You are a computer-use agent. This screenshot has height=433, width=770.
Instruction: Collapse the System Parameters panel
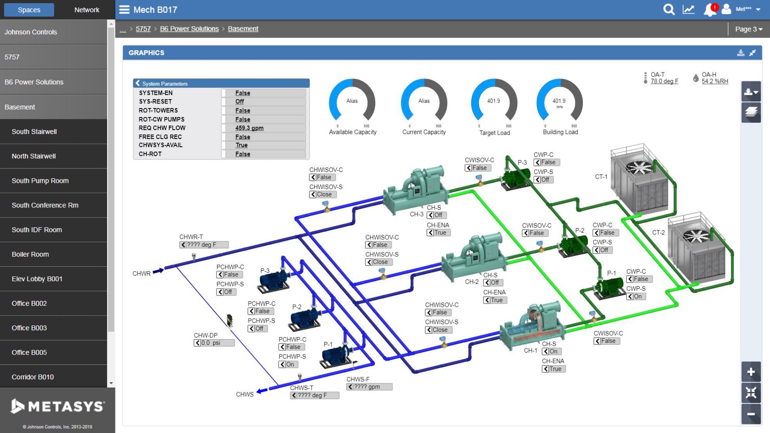pos(138,83)
